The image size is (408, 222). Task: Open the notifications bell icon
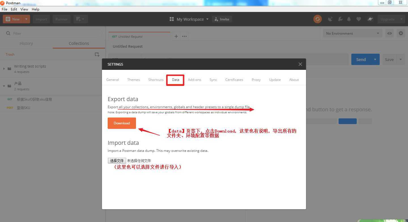click(x=349, y=19)
